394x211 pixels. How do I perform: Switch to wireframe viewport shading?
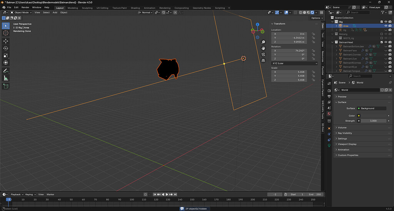[x=301, y=13]
